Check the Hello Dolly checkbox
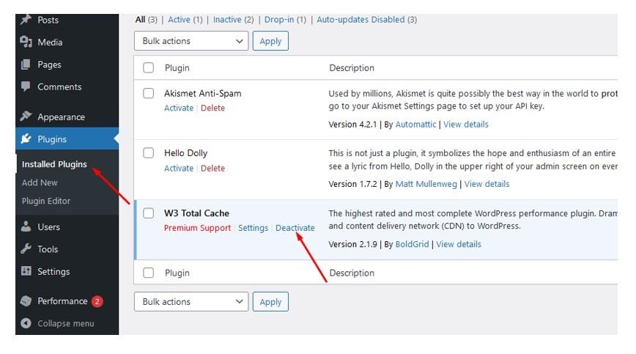The width and height of the screenshot is (636, 354). (149, 153)
